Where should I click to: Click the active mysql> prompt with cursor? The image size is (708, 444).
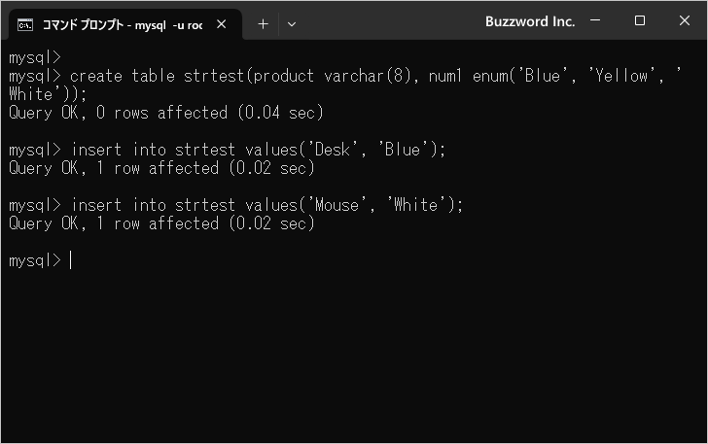pos(40,260)
